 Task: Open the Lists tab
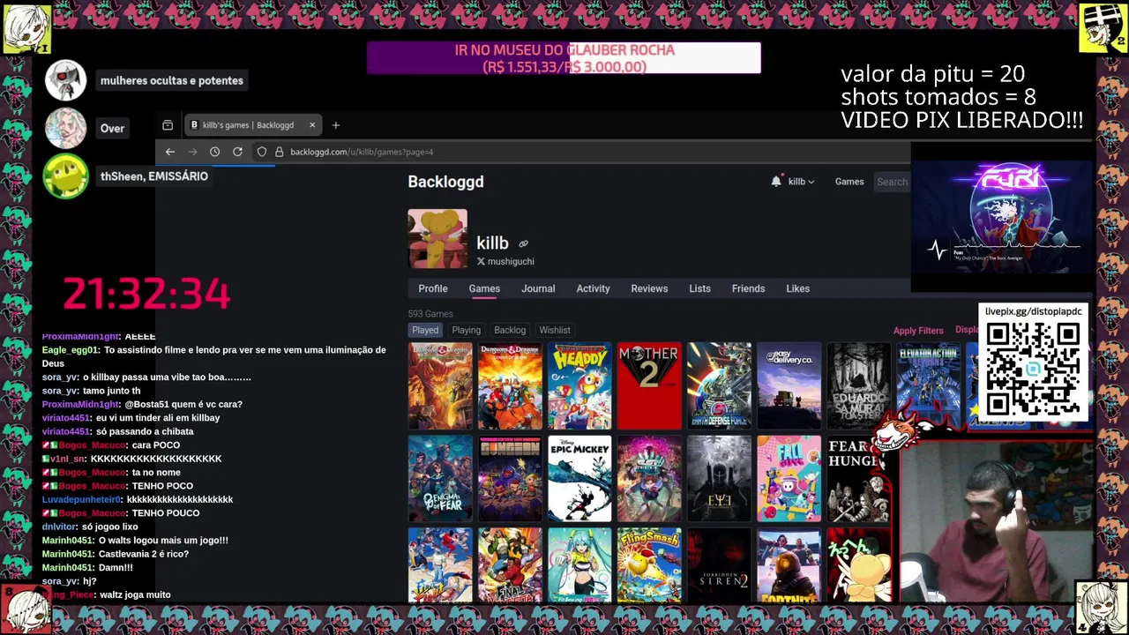699,288
